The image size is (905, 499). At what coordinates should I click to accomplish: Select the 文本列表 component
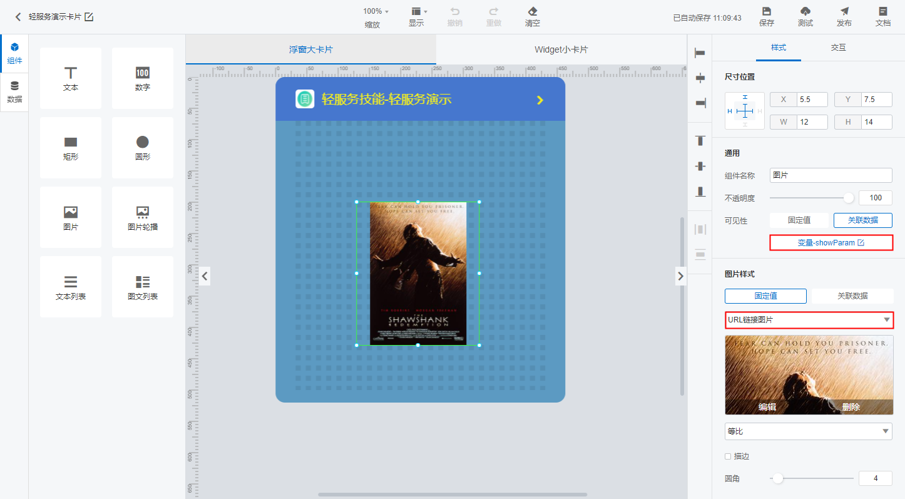tap(71, 287)
